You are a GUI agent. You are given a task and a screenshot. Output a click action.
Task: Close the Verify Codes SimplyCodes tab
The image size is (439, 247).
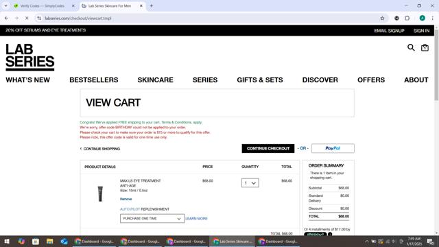(73, 6)
